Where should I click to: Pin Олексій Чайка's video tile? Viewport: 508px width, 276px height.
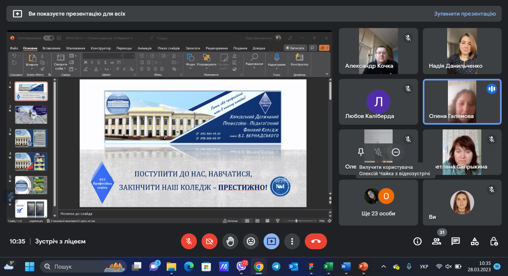pyautogui.click(x=361, y=152)
